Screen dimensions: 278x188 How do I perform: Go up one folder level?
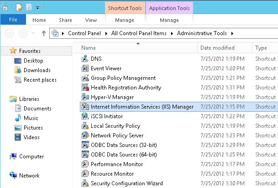(x=44, y=33)
